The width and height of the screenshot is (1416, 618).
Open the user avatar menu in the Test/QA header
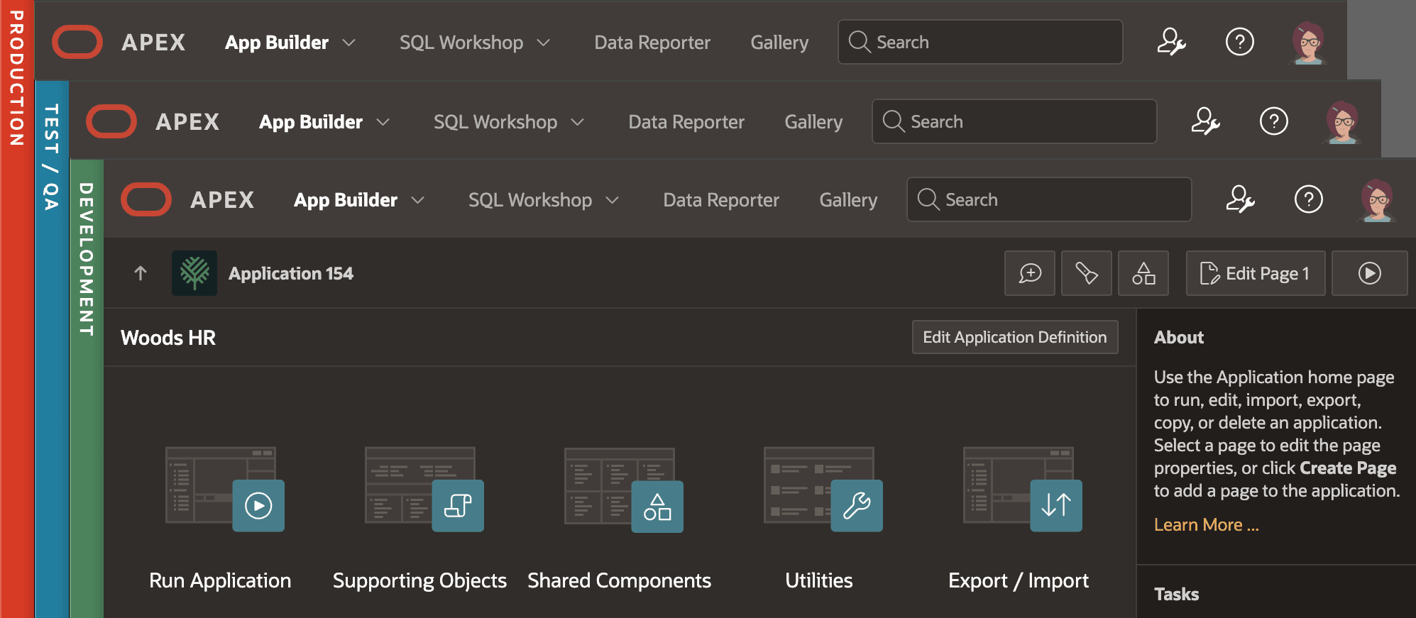(x=1342, y=122)
